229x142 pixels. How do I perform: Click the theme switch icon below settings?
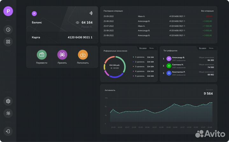[8, 113]
